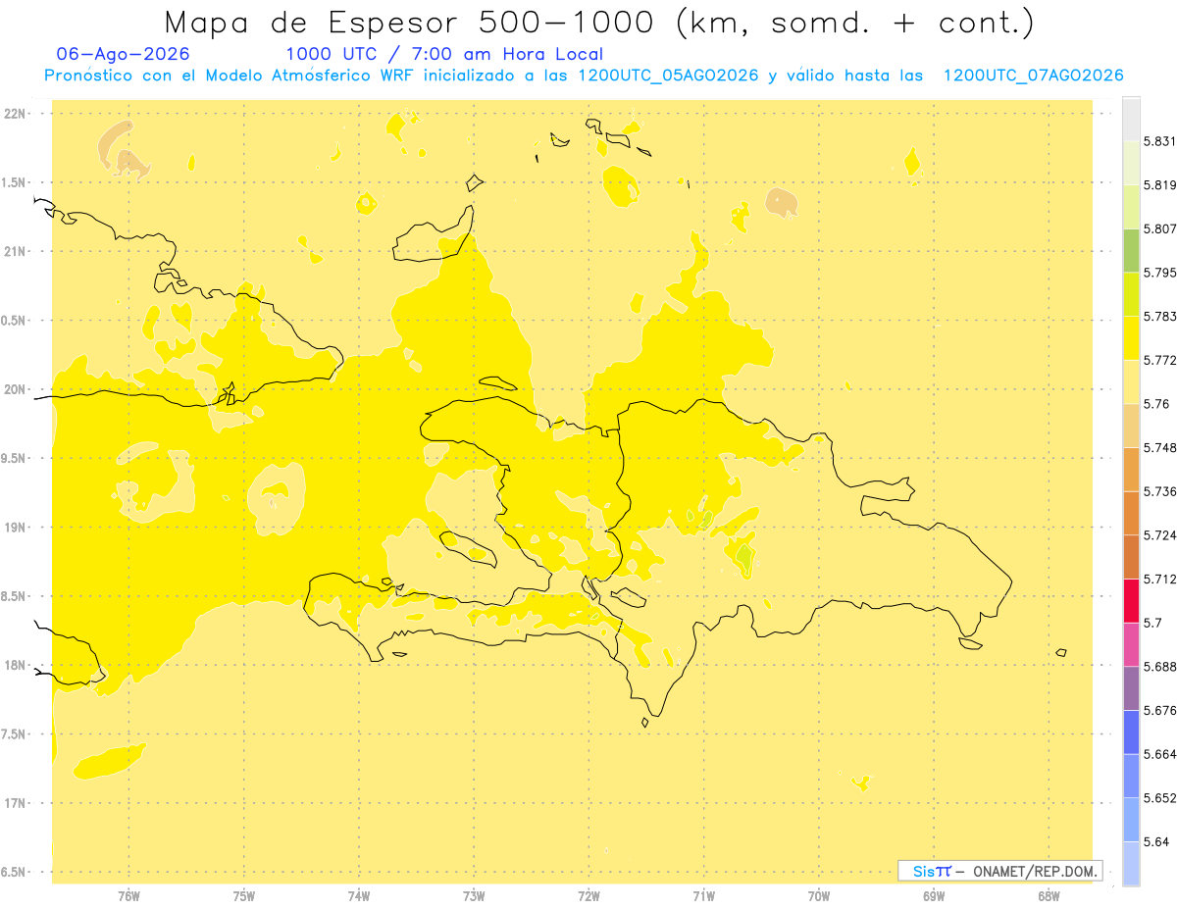
Task: Select the bright yellow swatch between 5.772 and 5.783
Action: (1131, 338)
